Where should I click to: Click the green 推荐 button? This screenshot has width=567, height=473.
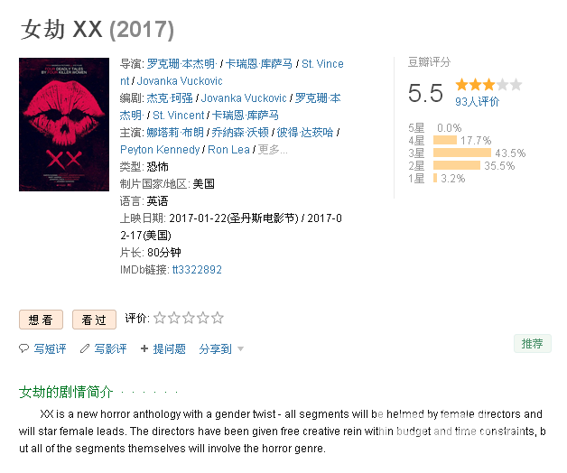click(x=533, y=344)
